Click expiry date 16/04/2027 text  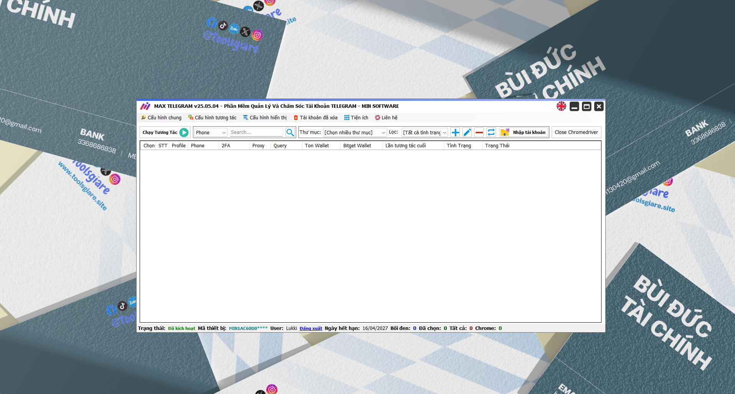[x=375, y=328]
